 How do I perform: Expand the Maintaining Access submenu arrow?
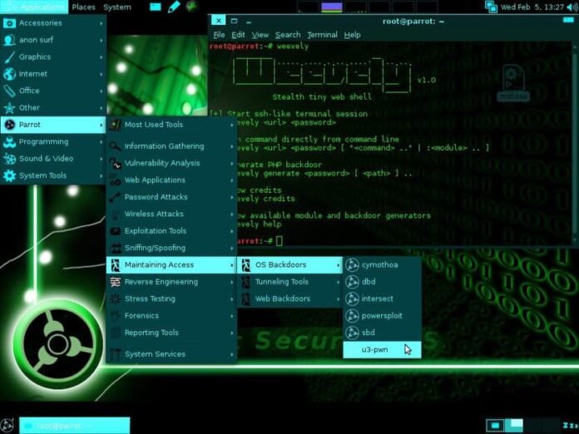point(232,265)
